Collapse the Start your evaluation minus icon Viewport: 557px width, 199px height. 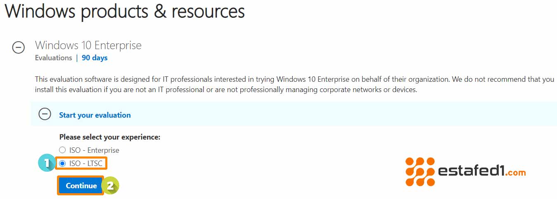coord(45,114)
